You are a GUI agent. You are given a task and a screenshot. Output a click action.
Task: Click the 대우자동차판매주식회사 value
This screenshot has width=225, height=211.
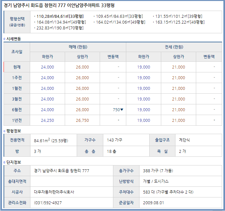point(54,192)
